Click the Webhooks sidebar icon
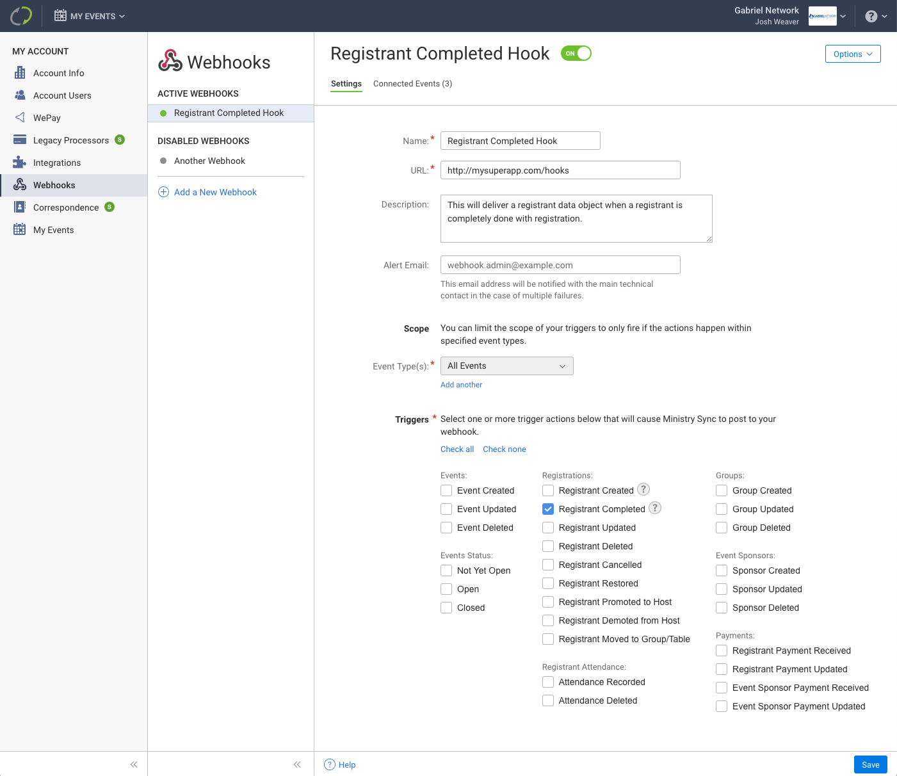 (x=20, y=185)
